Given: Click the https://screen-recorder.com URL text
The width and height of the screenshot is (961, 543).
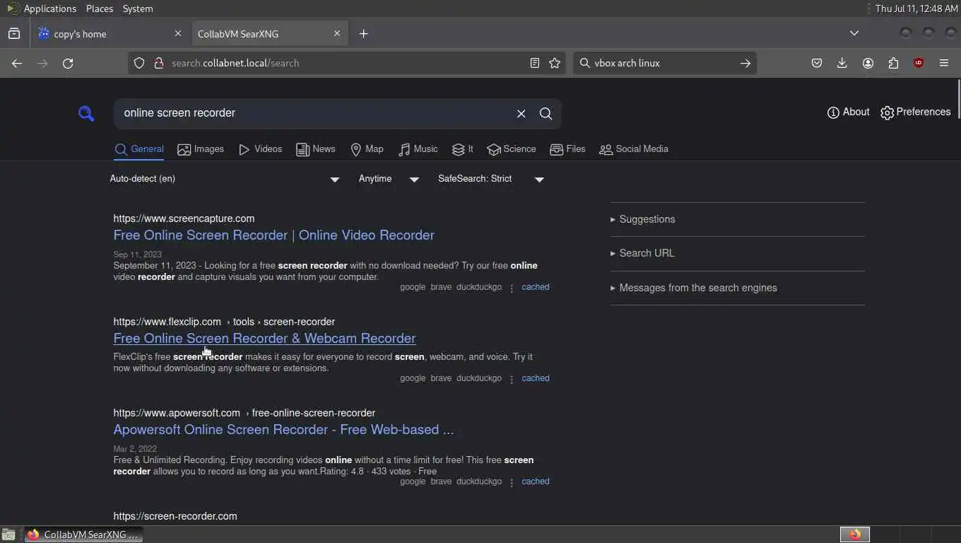Looking at the screenshot, I should (x=175, y=516).
